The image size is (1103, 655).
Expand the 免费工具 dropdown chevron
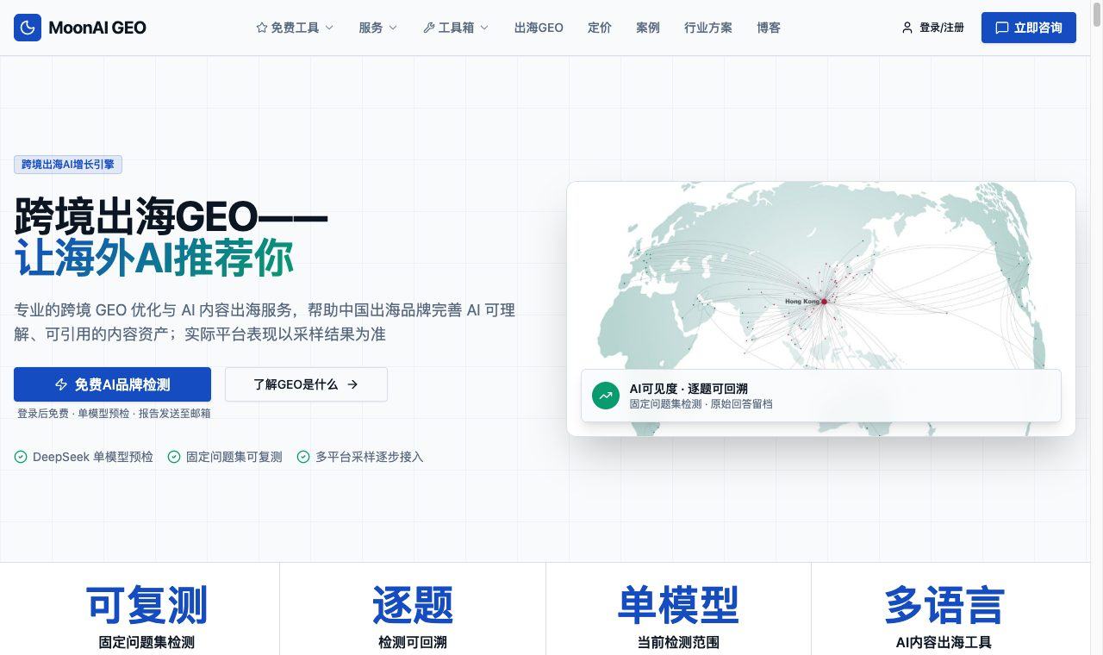click(x=329, y=28)
